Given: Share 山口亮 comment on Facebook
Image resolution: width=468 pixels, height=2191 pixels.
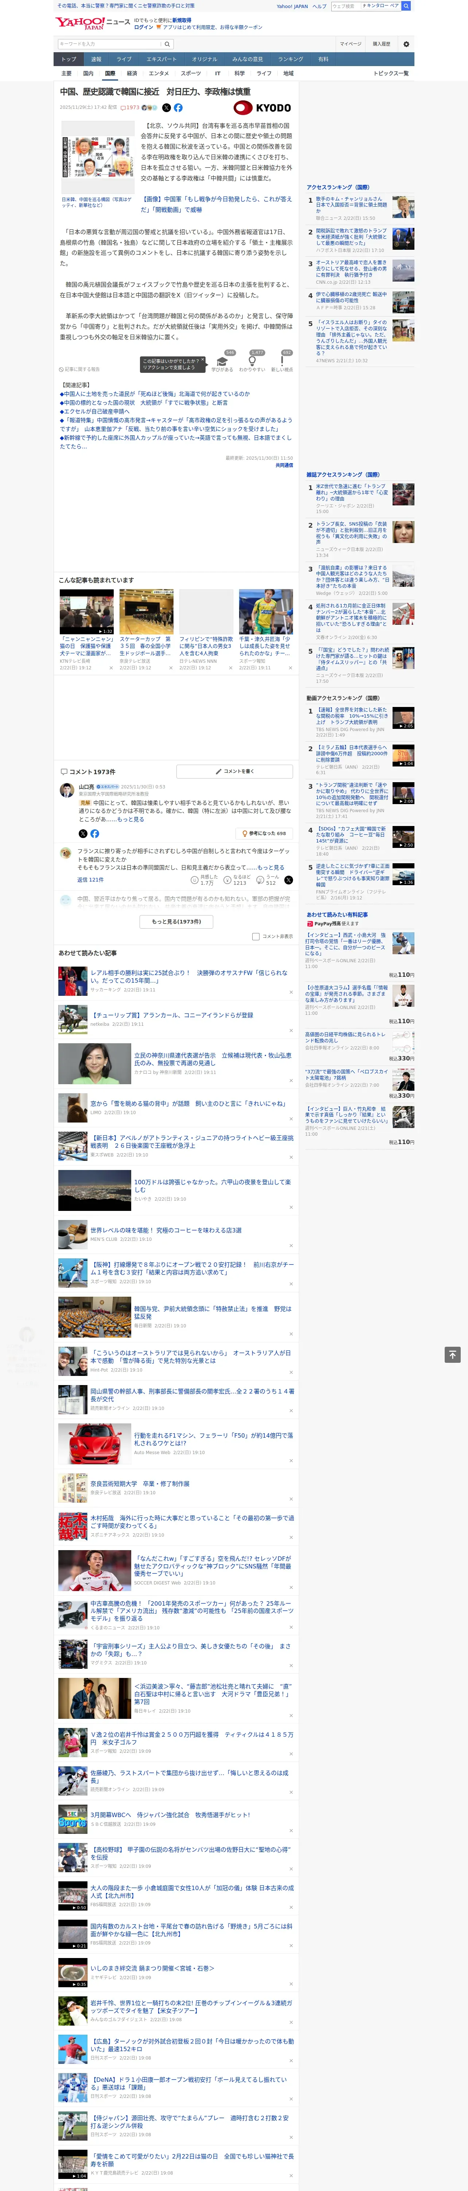Looking at the screenshot, I should [x=94, y=834].
